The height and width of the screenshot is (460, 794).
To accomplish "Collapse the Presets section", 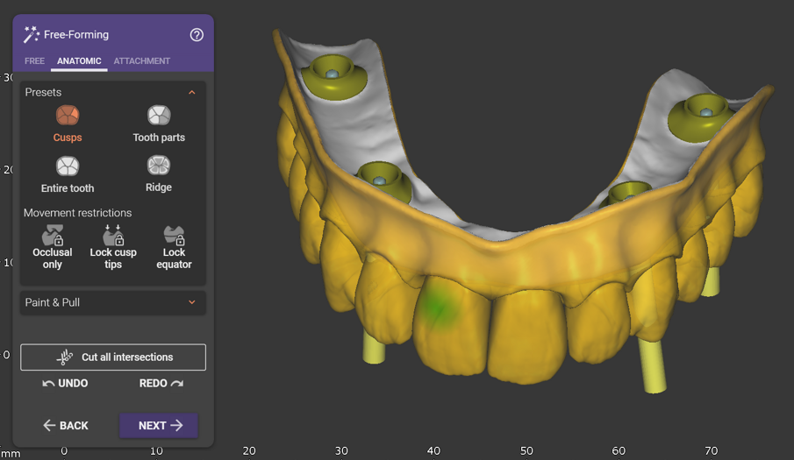I will 192,92.
